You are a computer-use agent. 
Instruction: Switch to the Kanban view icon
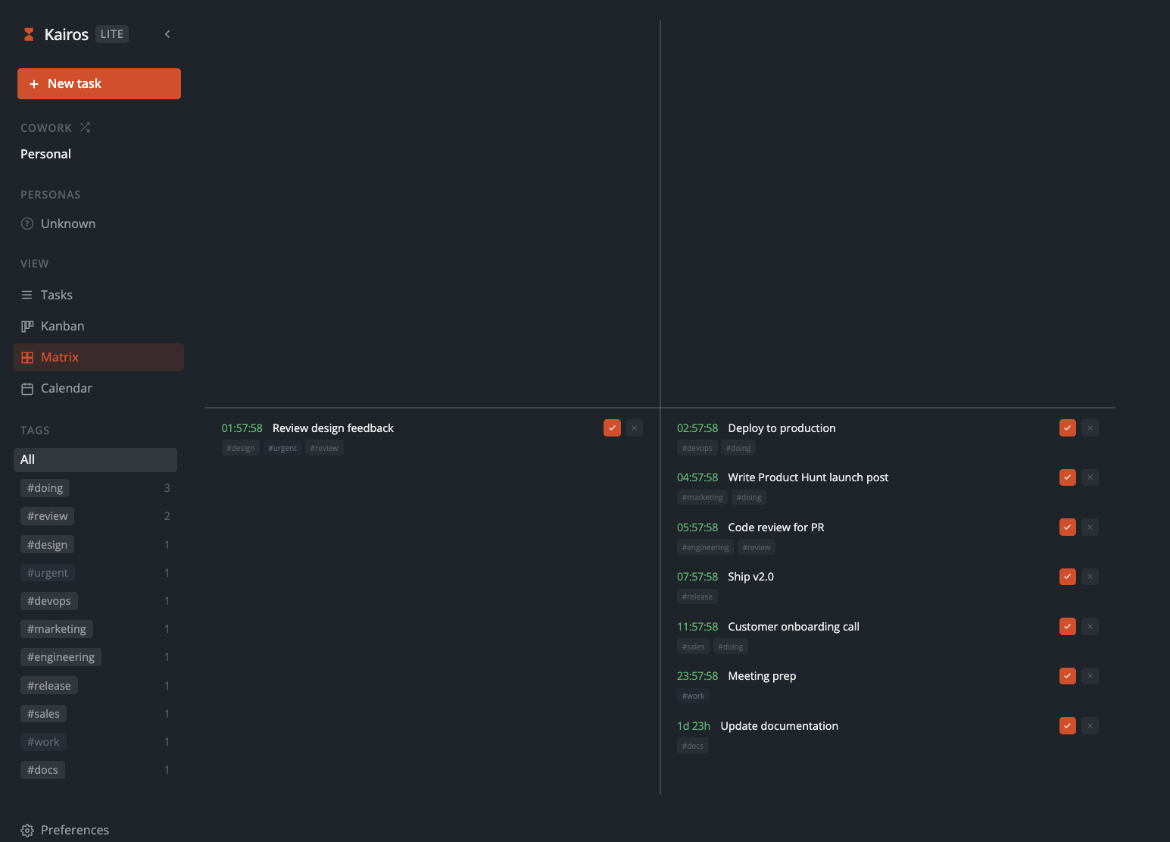(28, 326)
